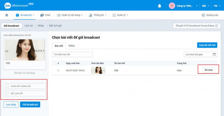The width and height of the screenshot is (224, 116).
Task: Click the Broadcast speech bubble icon
Action: [x=17, y=15]
